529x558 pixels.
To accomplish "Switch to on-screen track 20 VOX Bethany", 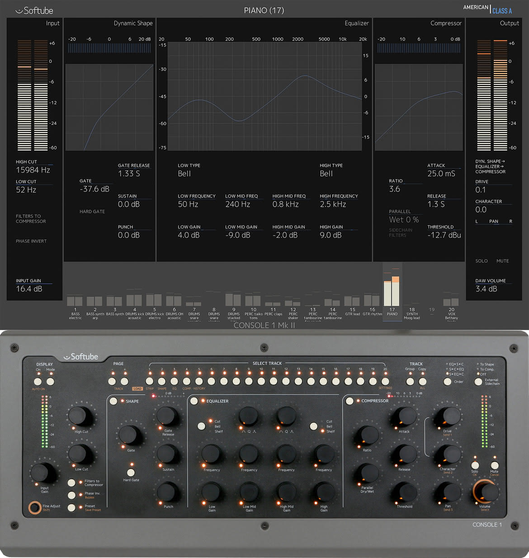I will click(x=451, y=307).
